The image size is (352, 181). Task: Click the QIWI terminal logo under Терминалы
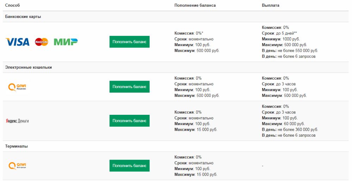point(17,166)
